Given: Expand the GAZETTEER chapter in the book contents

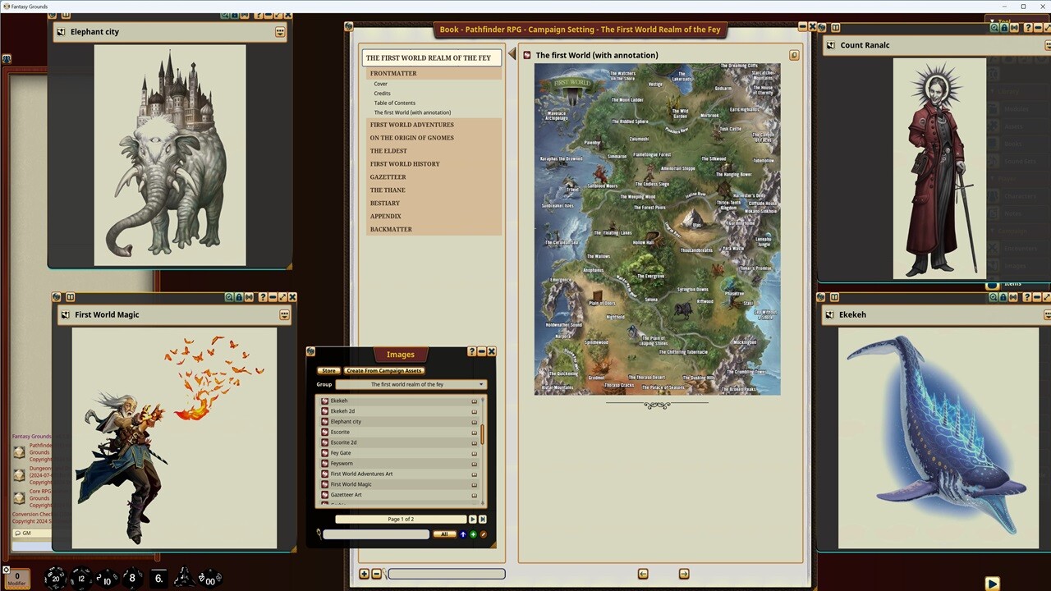Looking at the screenshot, I should [388, 177].
